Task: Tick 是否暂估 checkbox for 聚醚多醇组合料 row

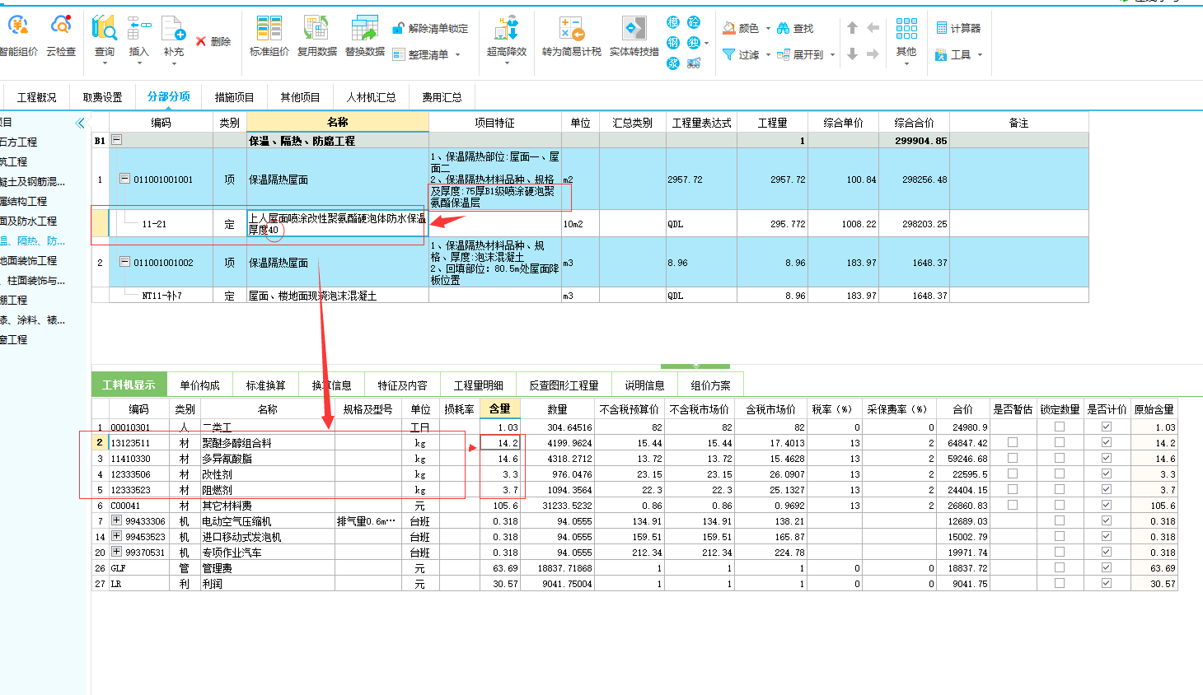Action: 1013,443
